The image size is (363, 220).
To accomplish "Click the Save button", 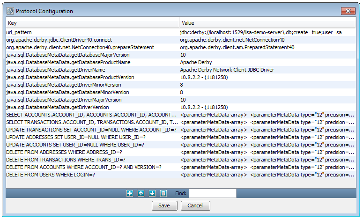I will pyautogui.click(x=164, y=205).
